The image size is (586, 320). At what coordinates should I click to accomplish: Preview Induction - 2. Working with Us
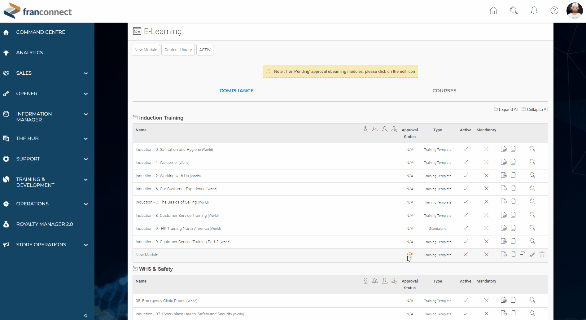coord(532,175)
